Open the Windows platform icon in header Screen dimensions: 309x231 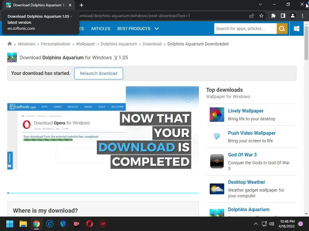[x=296, y=29]
